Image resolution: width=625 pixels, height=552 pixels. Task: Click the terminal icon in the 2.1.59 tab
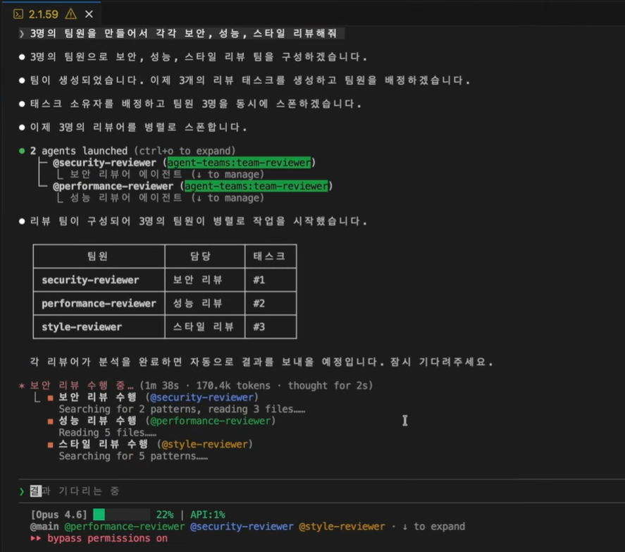(18, 14)
